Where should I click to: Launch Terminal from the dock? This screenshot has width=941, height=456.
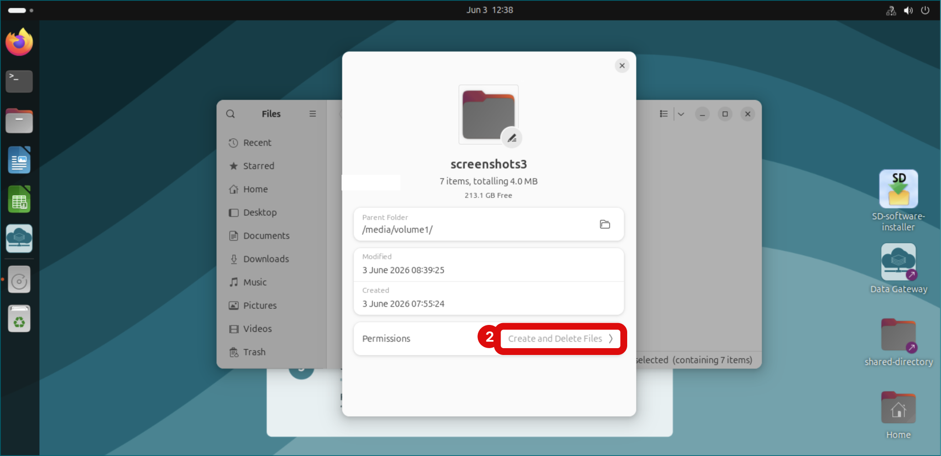pyautogui.click(x=19, y=81)
